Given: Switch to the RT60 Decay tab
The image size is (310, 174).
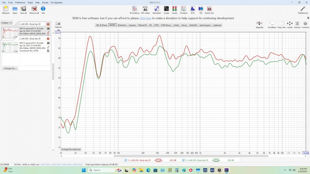Looking at the screenshot, I should pos(166,25).
